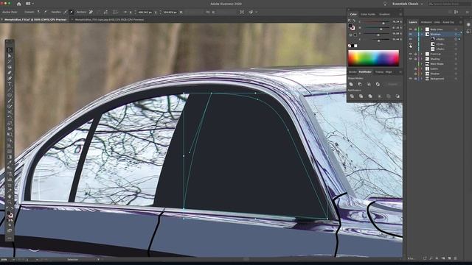
Task: Expand the Colors layer
Action: [x=422, y=68]
